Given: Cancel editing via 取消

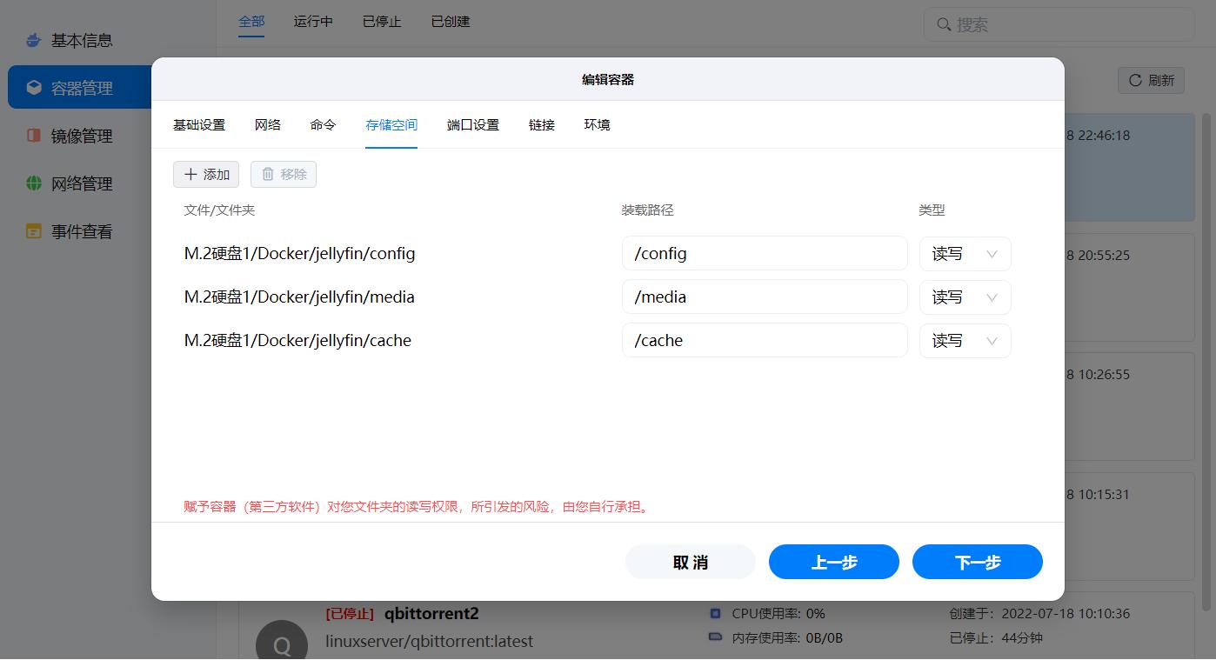Looking at the screenshot, I should click(690, 562).
